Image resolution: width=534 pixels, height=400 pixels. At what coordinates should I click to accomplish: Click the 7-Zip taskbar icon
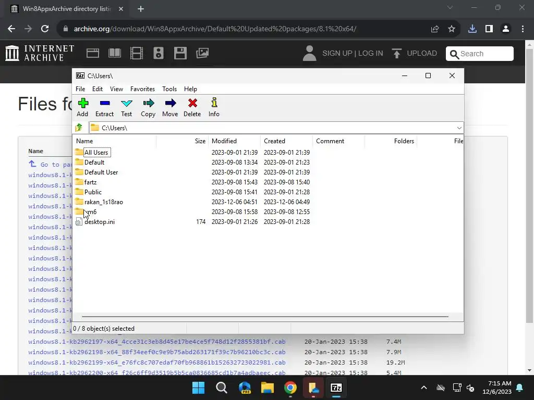coord(336,387)
